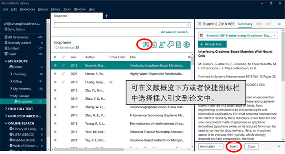Click the share group person icon
This screenshot has height=154, width=285.
tap(162, 45)
